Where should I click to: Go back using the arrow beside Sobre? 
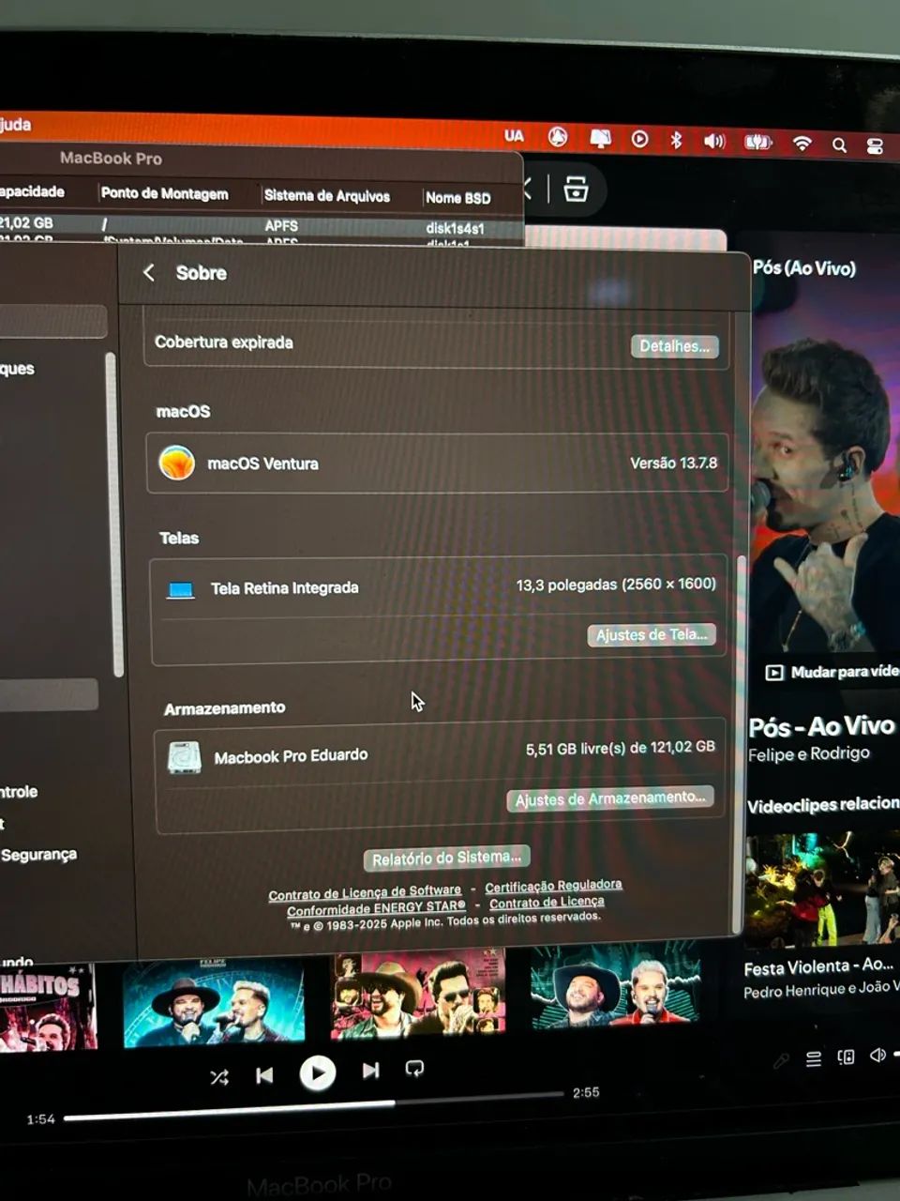click(x=148, y=272)
